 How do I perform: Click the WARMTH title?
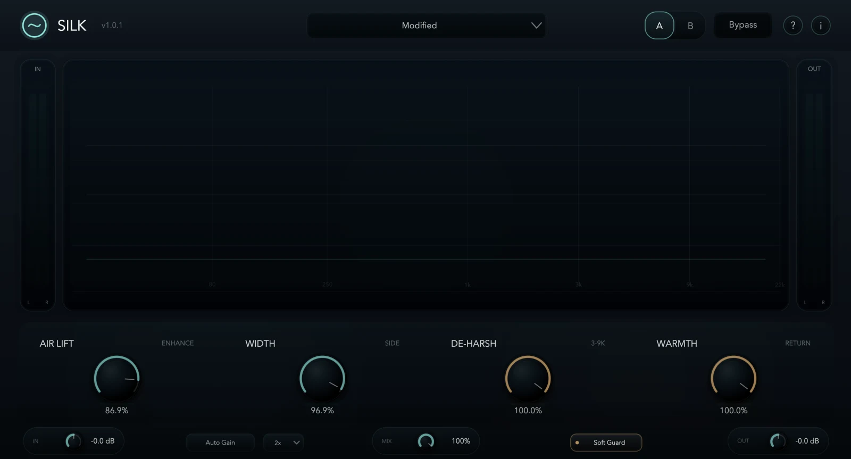[x=677, y=344]
